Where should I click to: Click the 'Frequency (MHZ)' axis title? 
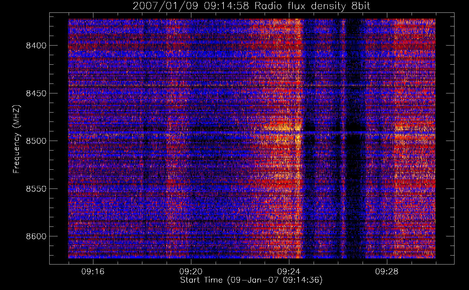tap(17, 139)
